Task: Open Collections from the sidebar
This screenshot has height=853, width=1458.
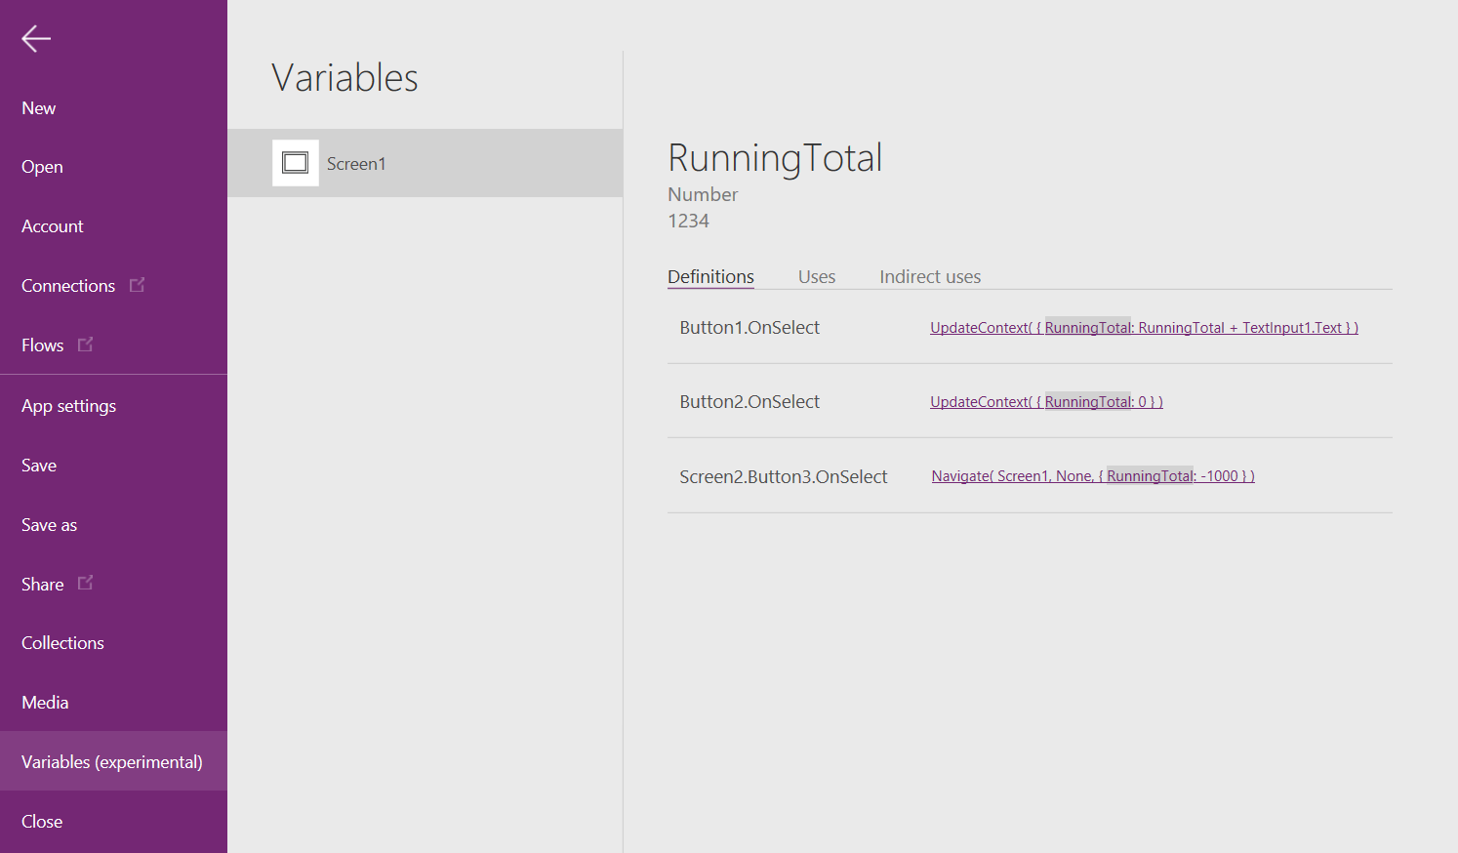Action: coord(62,643)
